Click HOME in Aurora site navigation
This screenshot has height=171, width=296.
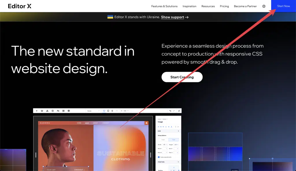(x=79, y=123)
